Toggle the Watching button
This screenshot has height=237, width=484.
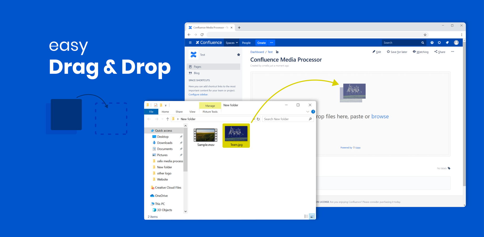421,52
